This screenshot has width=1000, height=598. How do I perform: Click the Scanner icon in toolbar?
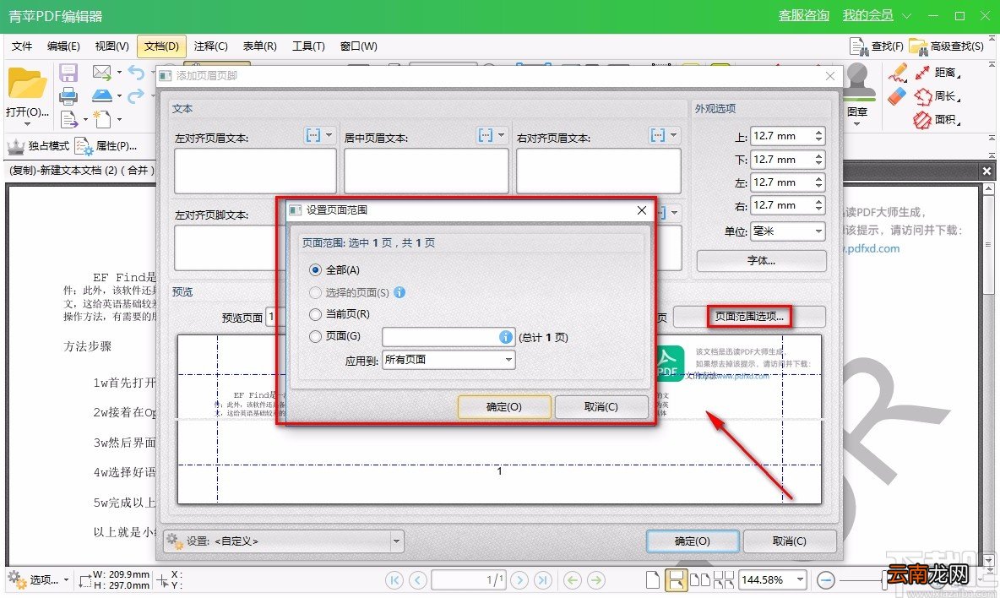tap(102, 95)
